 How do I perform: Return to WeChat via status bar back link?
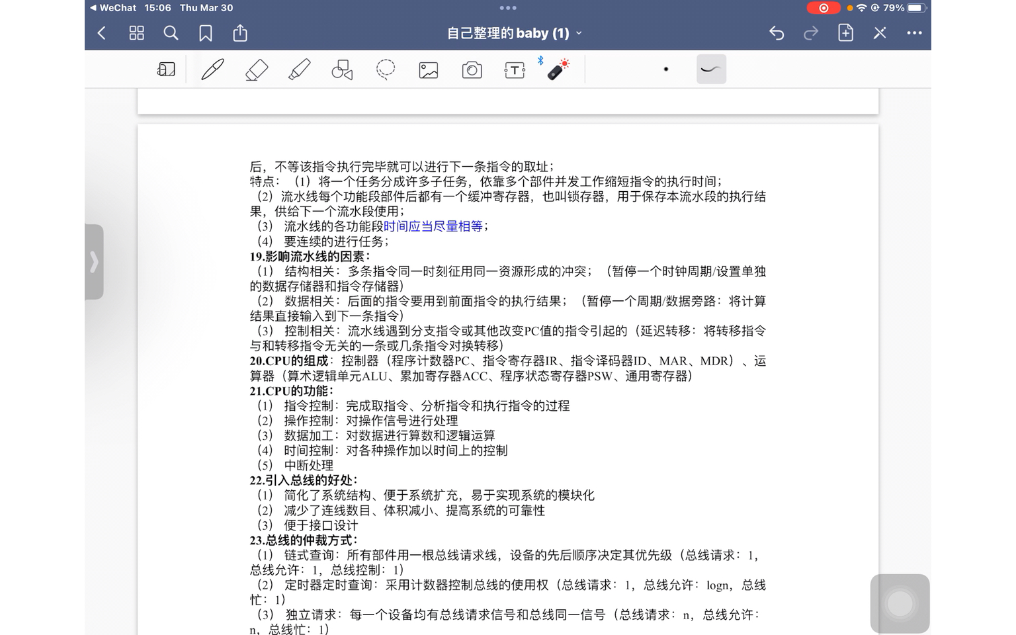[x=113, y=8]
